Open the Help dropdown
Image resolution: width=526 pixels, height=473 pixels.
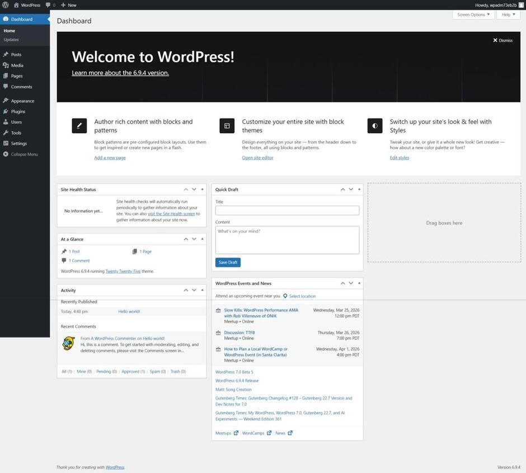pos(508,15)
